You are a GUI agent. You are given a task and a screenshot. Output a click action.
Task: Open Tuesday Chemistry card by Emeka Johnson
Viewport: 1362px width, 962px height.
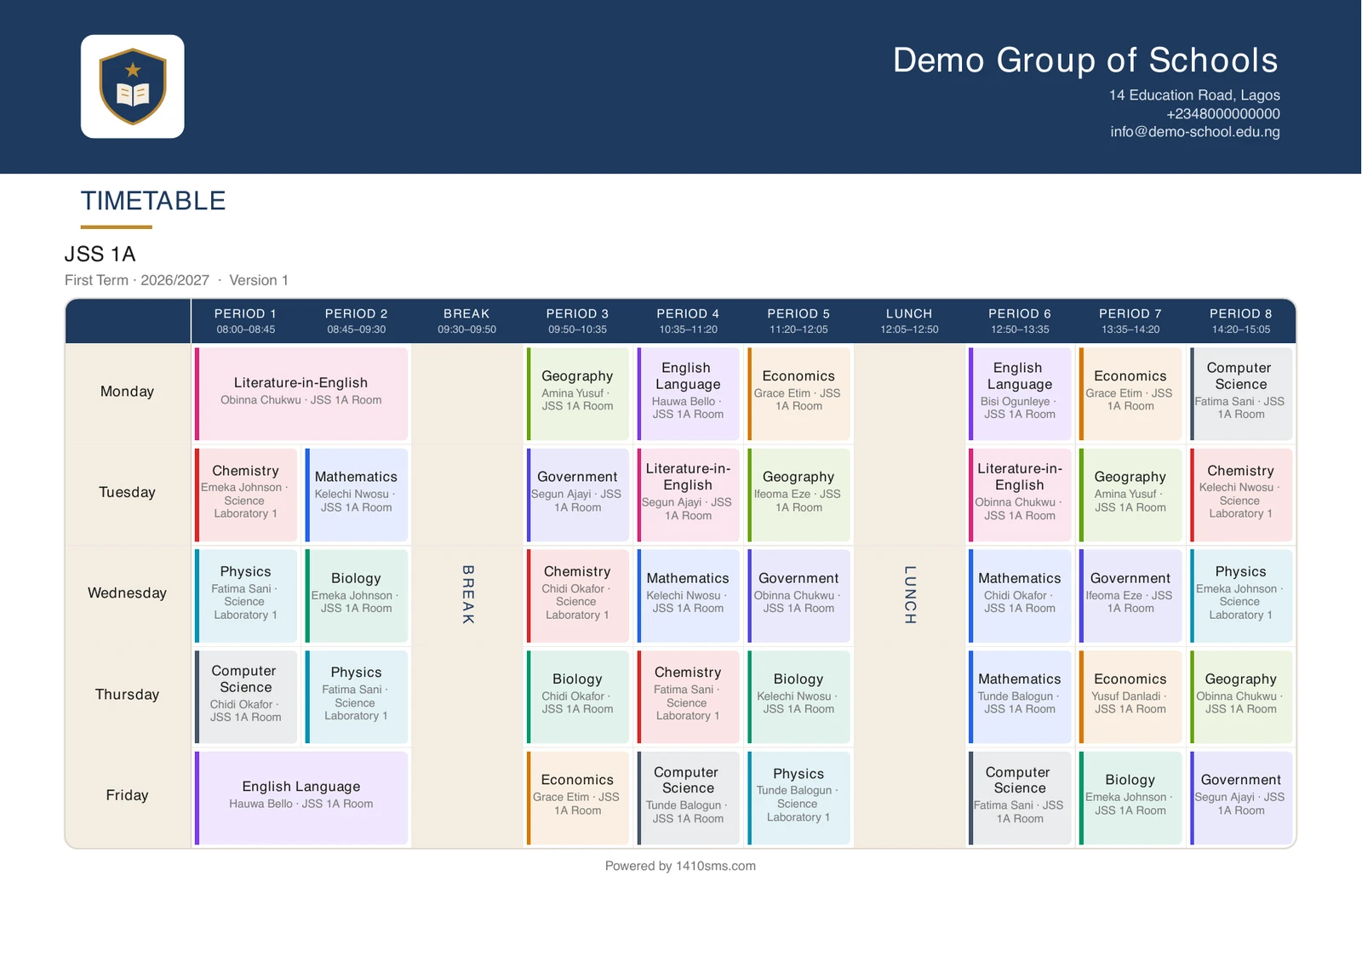point(246,495)
